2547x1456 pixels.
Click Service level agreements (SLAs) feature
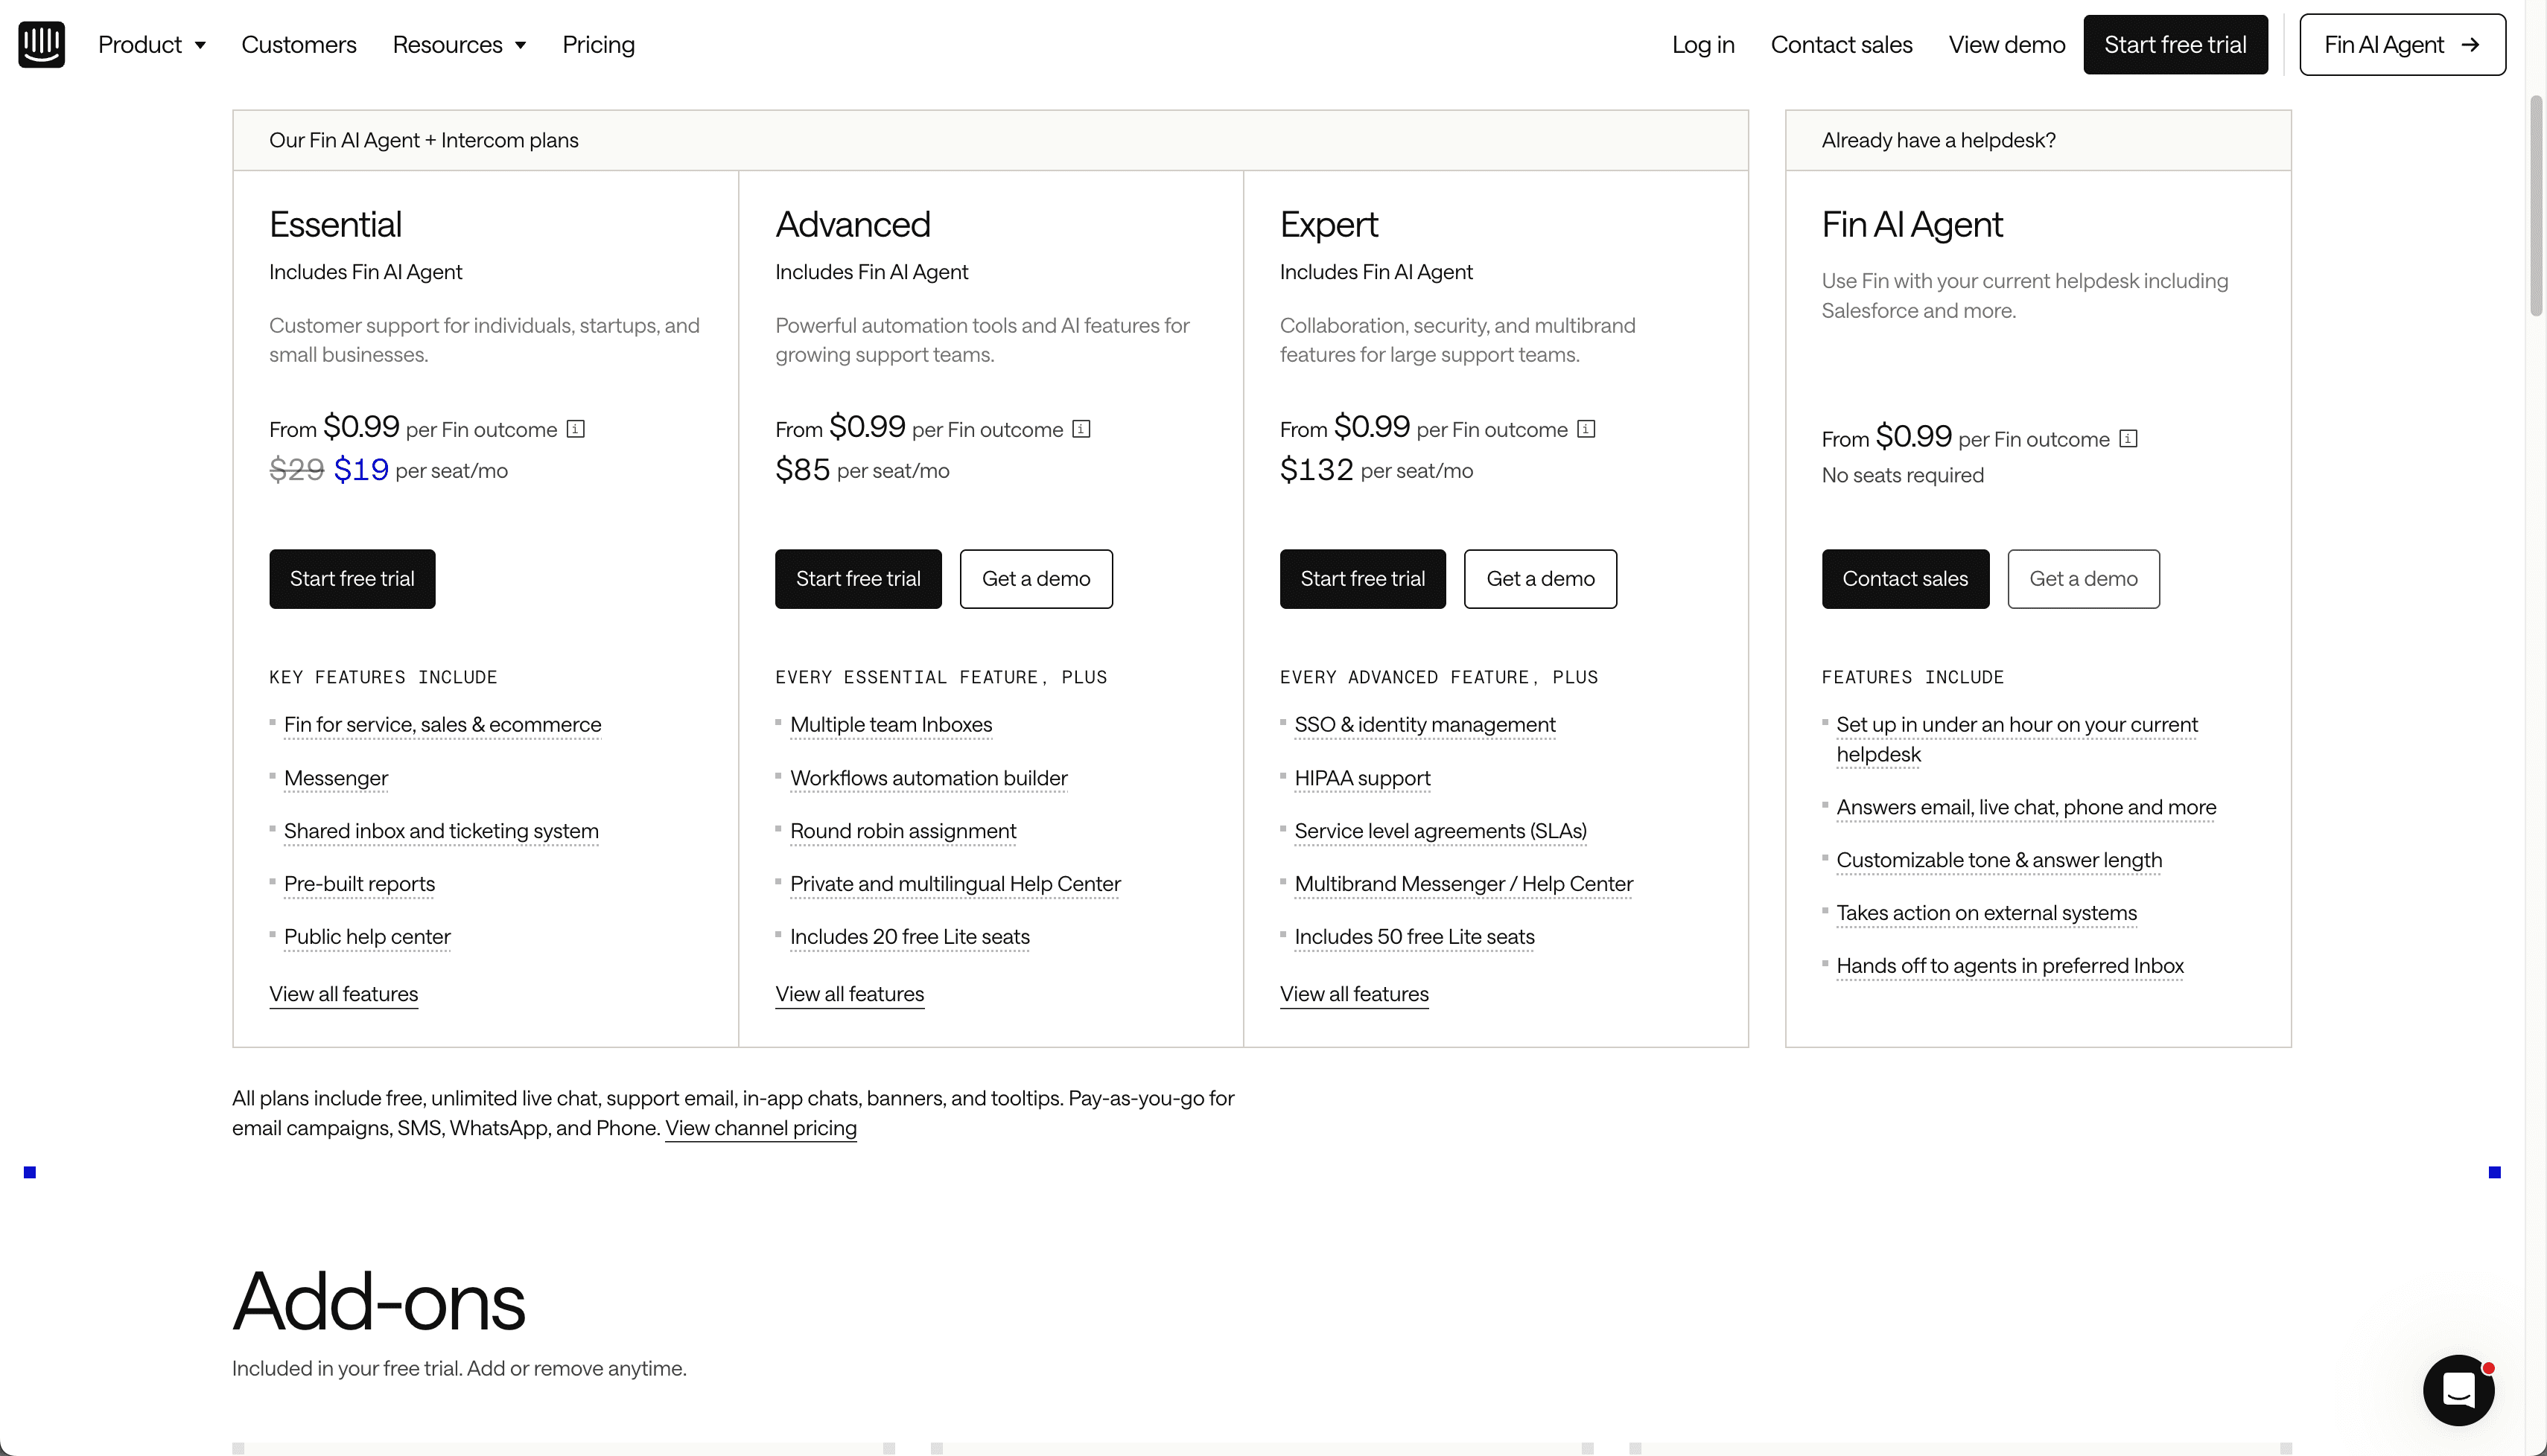[x=1440, y=831]
